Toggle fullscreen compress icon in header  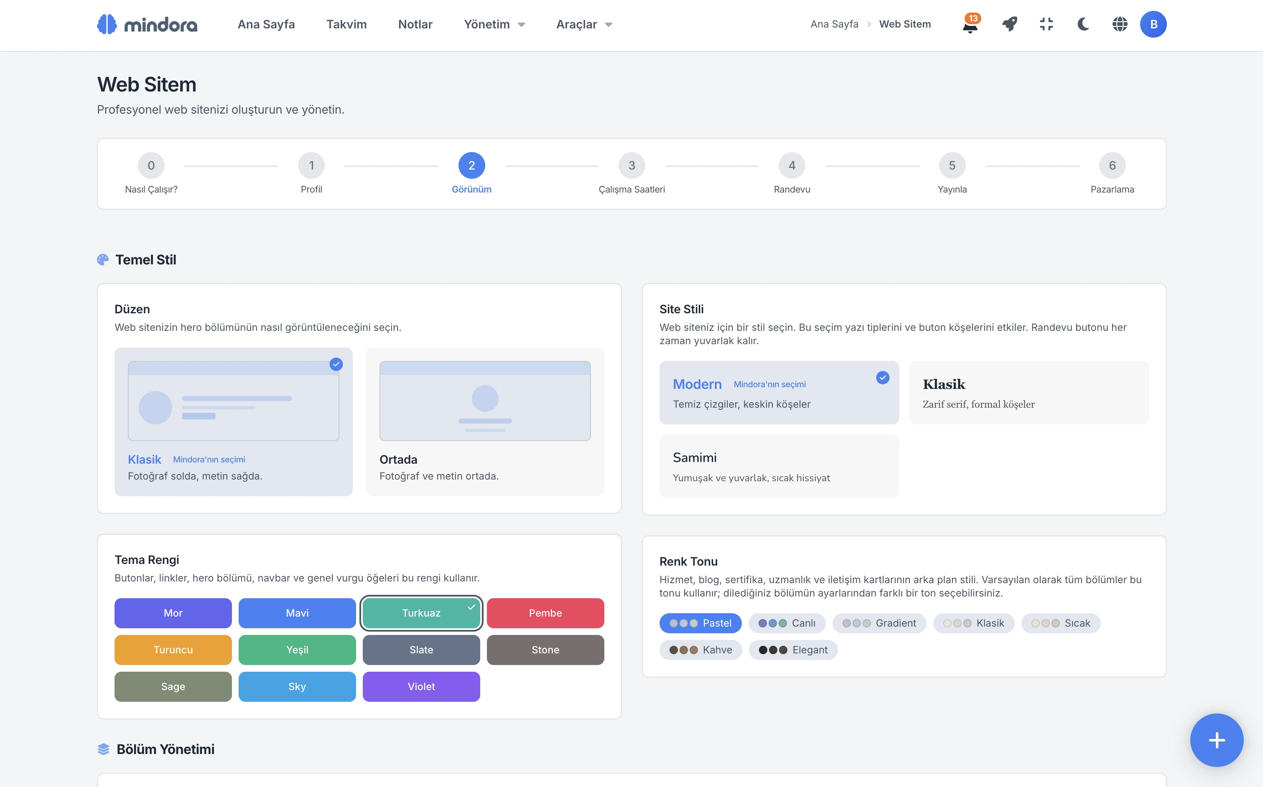pos(1046,25)
